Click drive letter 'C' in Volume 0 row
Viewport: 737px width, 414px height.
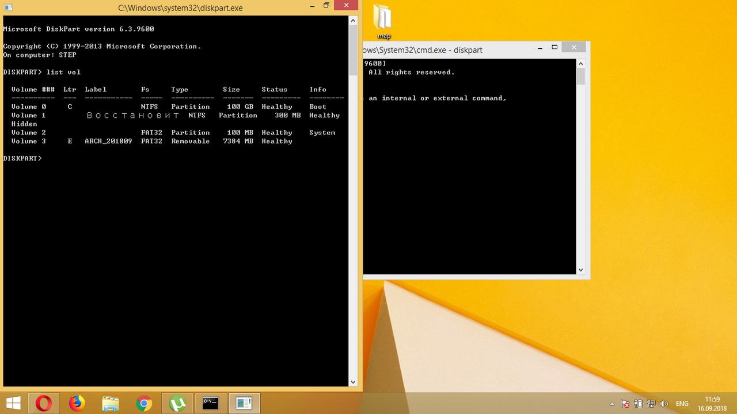pos(70,106)
